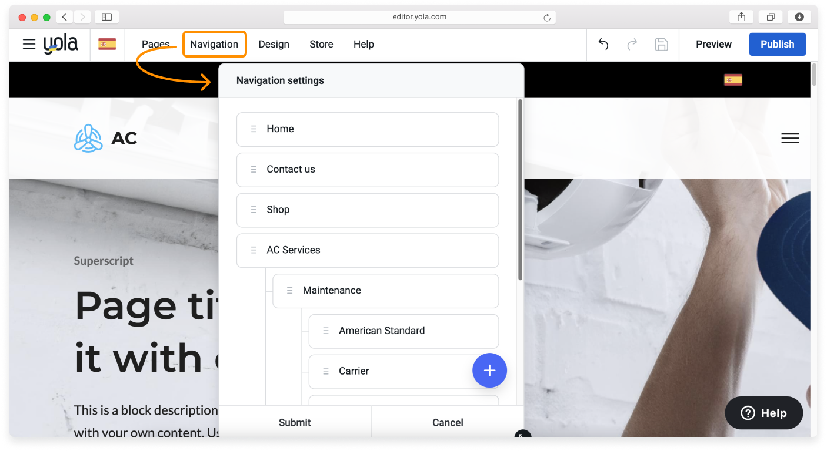Click the browser download icon

pyautogui.click(x=799, y=16)
